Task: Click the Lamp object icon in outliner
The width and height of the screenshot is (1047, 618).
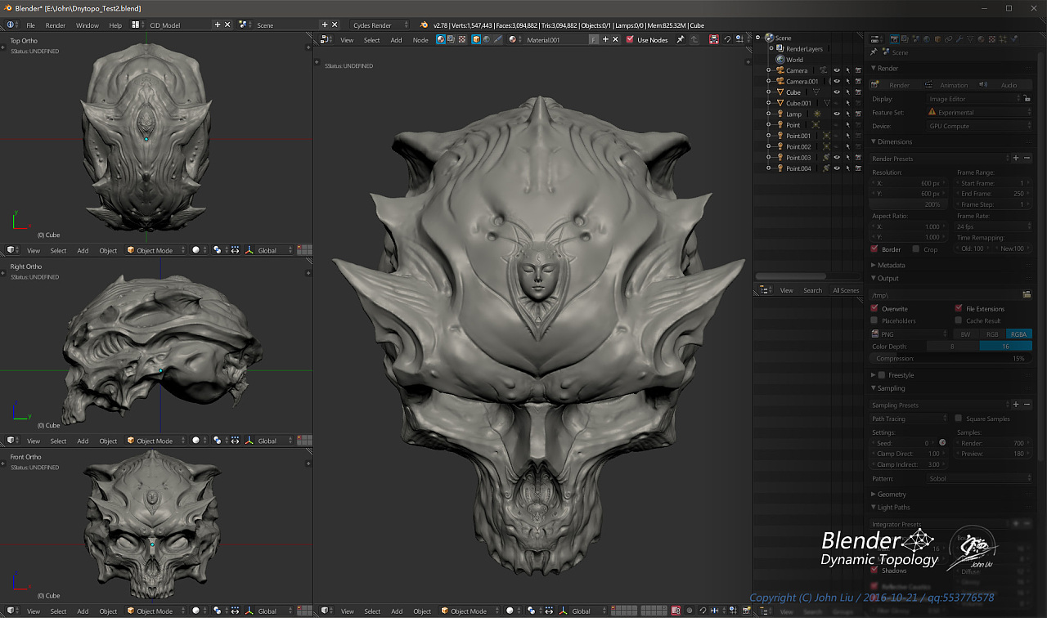Action: coord(780,114)
